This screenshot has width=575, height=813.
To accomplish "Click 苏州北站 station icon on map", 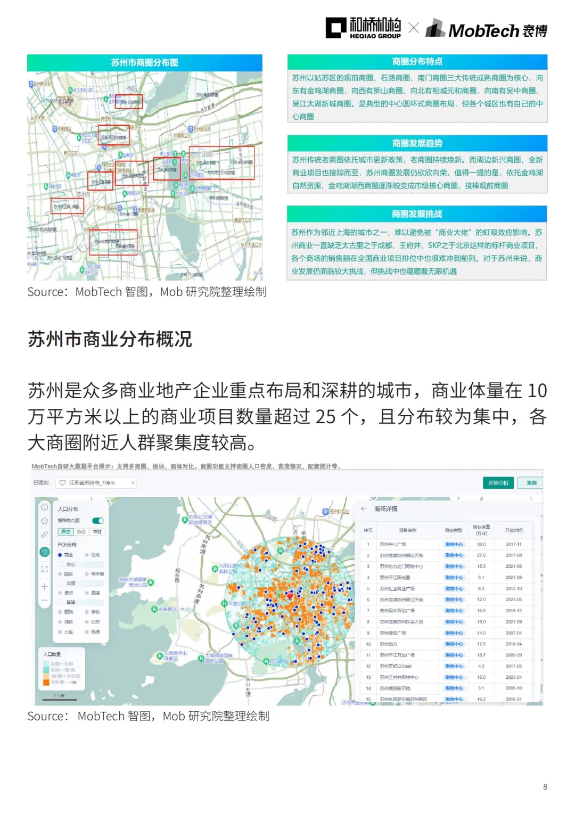I will coord(326,512).
